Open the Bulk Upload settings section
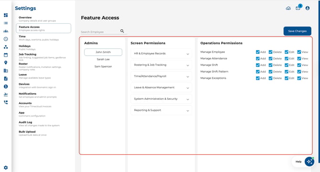This screenshot has width=320, height=172. (x=32, y=133)
